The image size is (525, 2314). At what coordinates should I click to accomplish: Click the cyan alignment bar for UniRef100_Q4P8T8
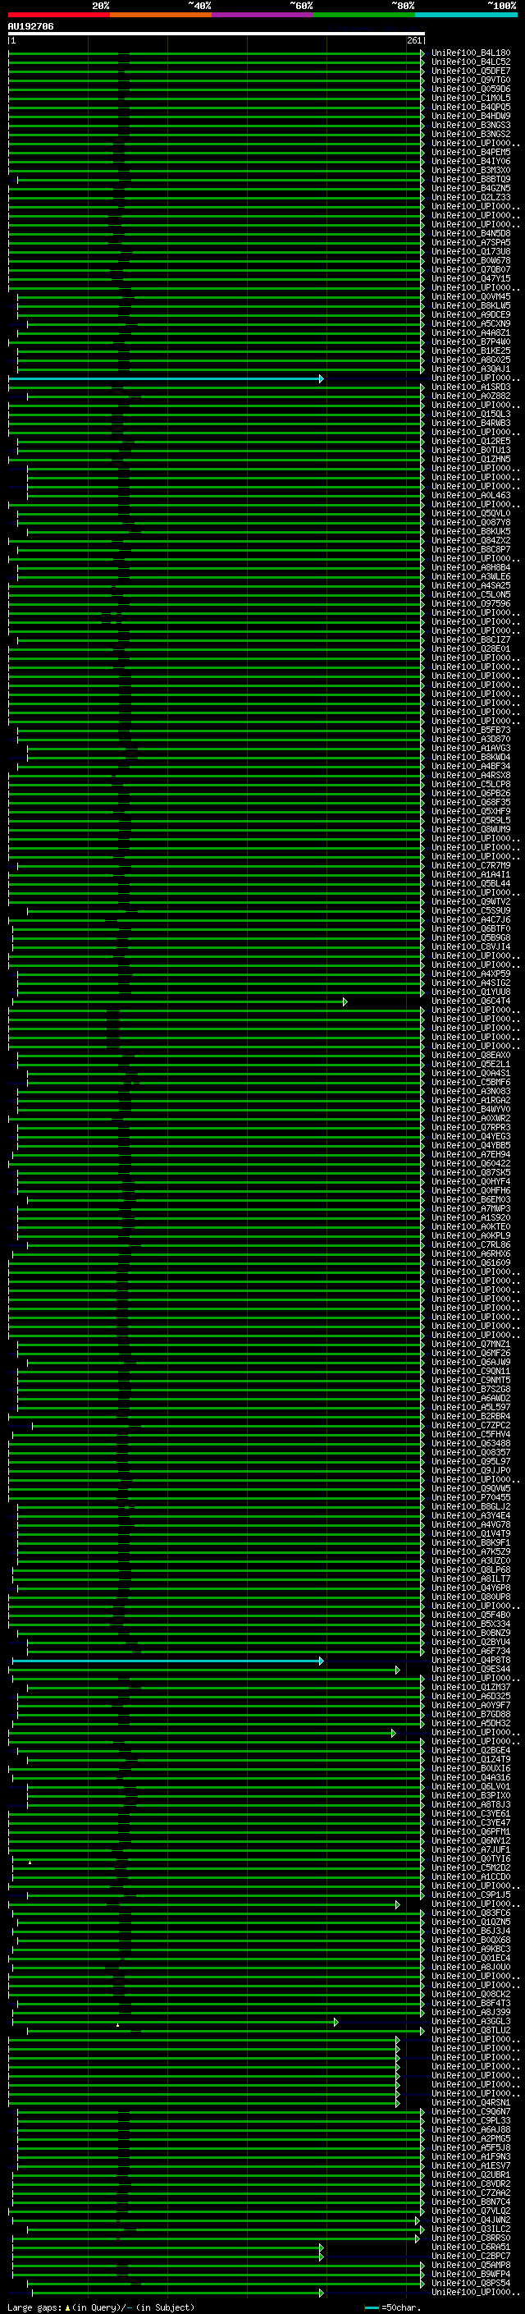167,1661
